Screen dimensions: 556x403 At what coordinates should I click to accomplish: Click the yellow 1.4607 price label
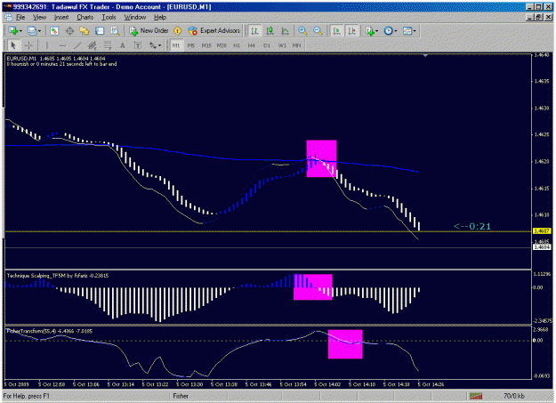[542, 231]
